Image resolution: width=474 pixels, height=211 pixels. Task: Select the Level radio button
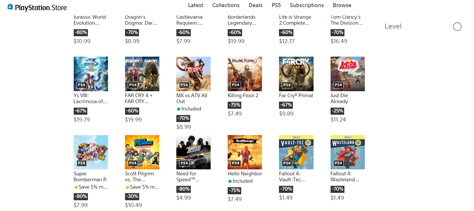457,27
